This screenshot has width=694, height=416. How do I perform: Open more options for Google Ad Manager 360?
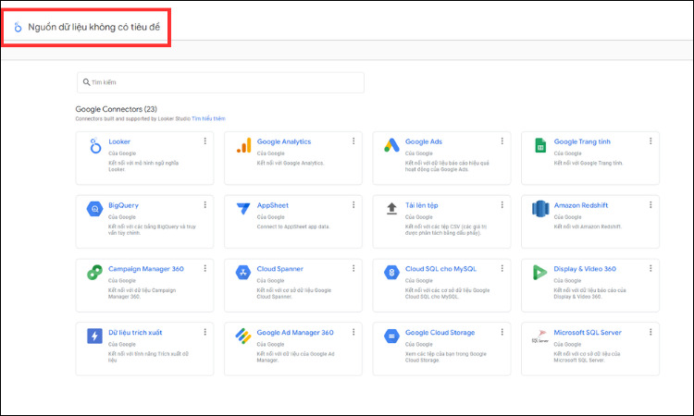point(353,332)
